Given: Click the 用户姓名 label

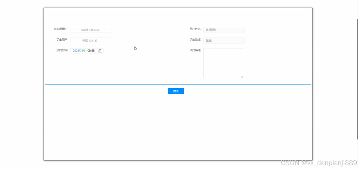Looking at the screenshot, I should point(195,29).
